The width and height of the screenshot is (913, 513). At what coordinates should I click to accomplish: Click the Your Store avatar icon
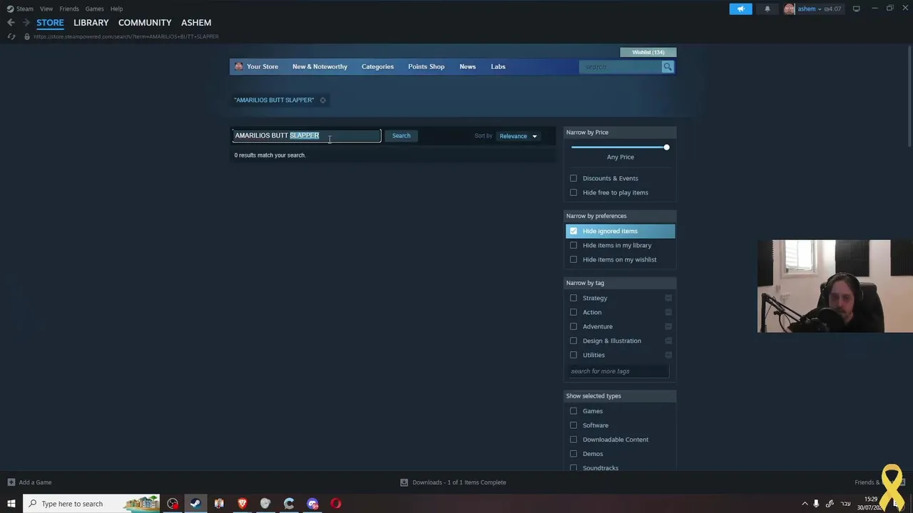click(x=239, y=67)
